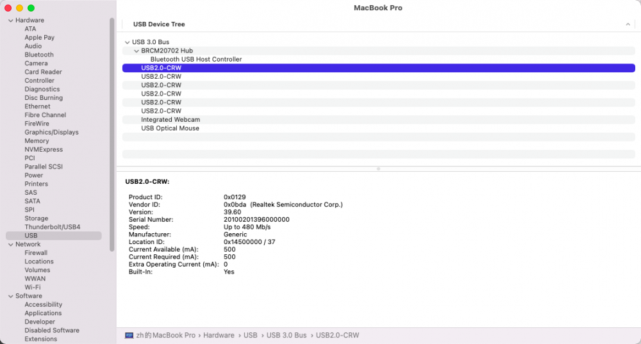Select SPI in the sidebar

click(x=29, y=209)
